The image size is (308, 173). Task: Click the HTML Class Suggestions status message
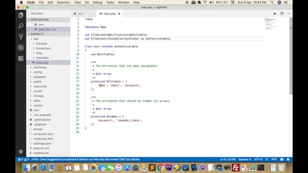[x=86, y=159]
